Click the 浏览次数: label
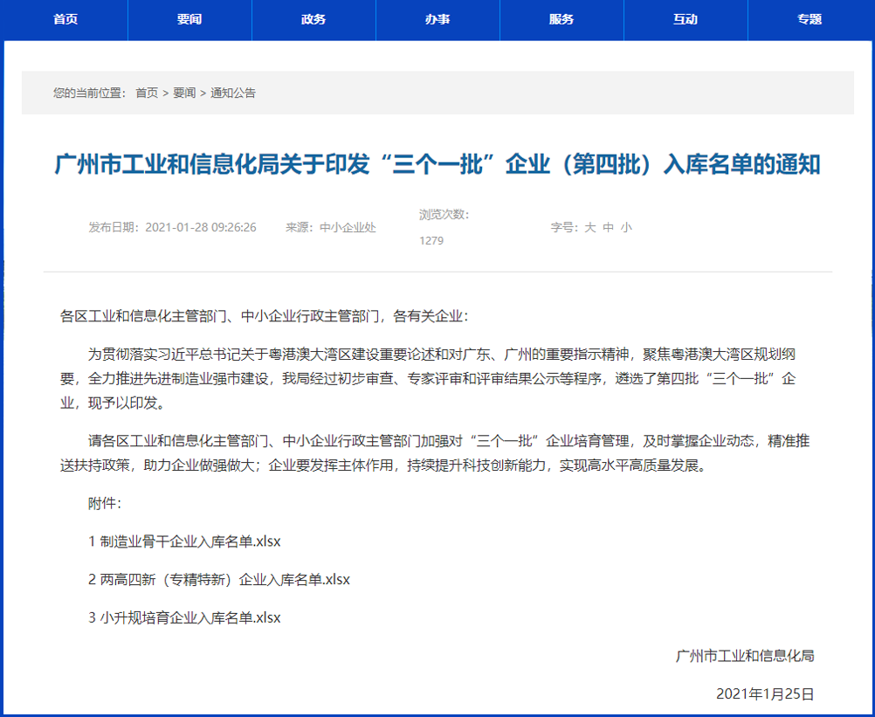Image resolution: width=875 pixels, height=717 pixels. (x=444, y=214)
